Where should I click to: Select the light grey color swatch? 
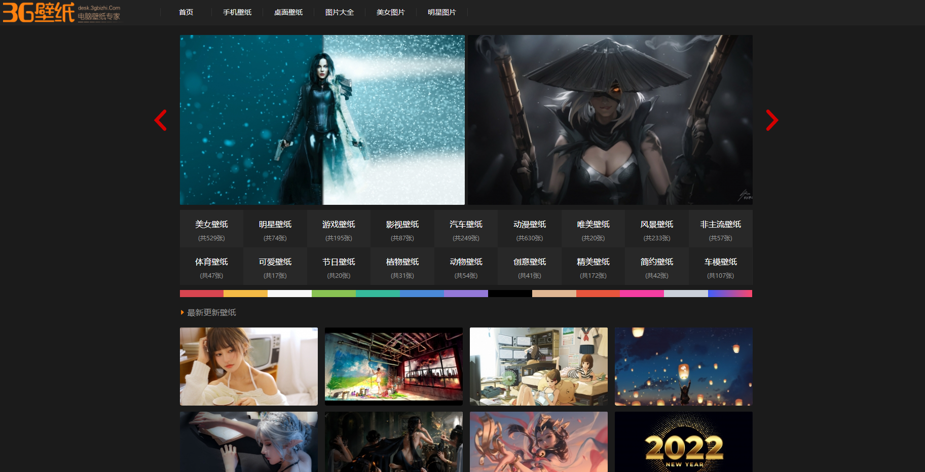click(686, 294)
